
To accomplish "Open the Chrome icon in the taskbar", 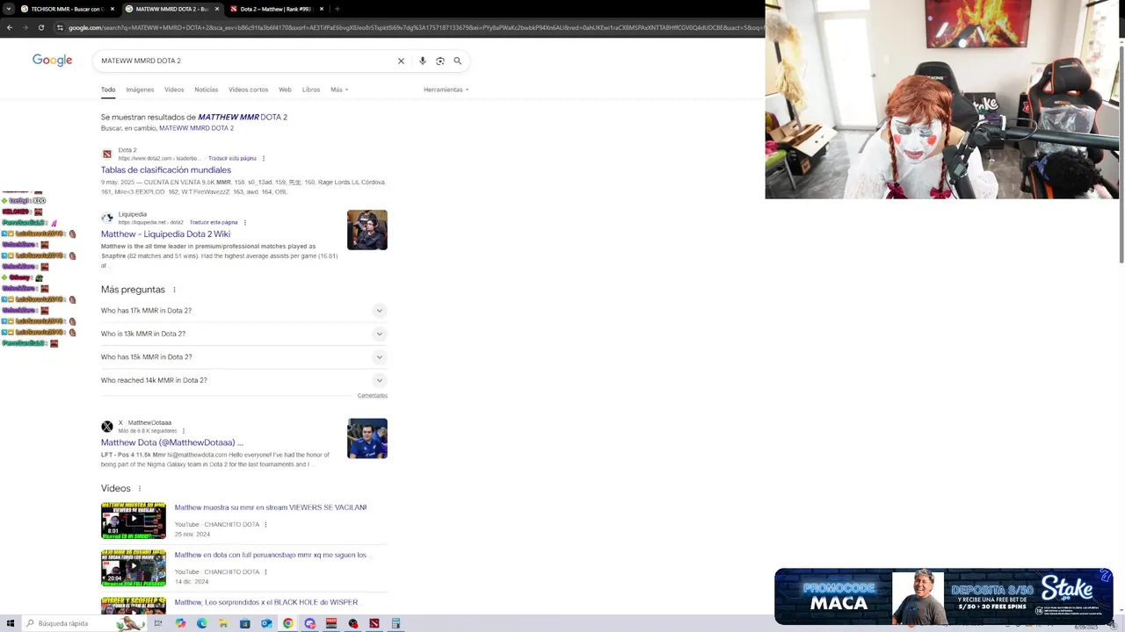I will 287,623.
